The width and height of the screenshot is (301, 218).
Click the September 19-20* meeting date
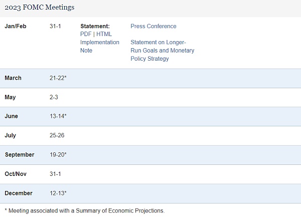click(58, 155)
